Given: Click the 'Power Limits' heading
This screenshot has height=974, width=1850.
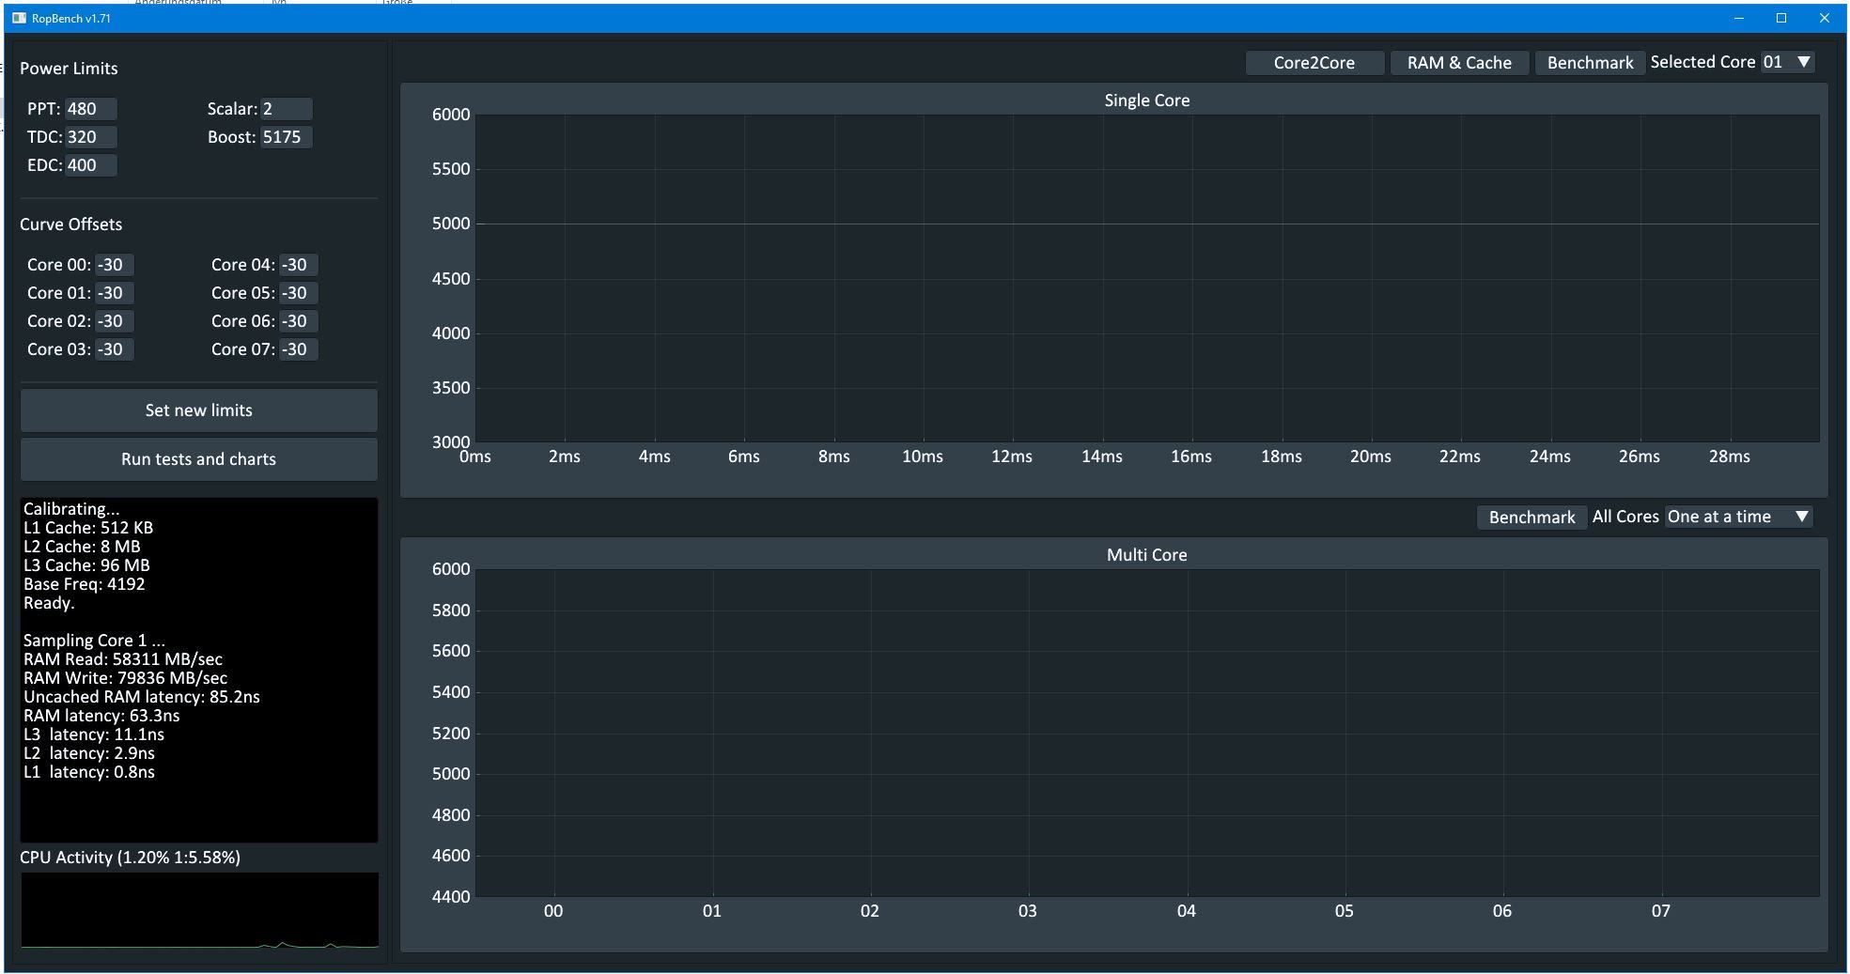Looking at the screenshot, I should [x=69, y=69].
